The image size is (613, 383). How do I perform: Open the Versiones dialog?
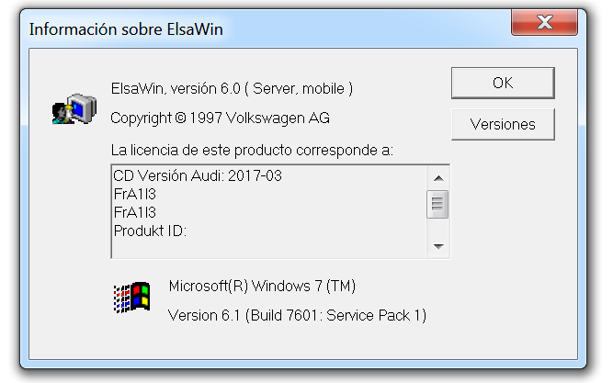[x=503, y=124]
